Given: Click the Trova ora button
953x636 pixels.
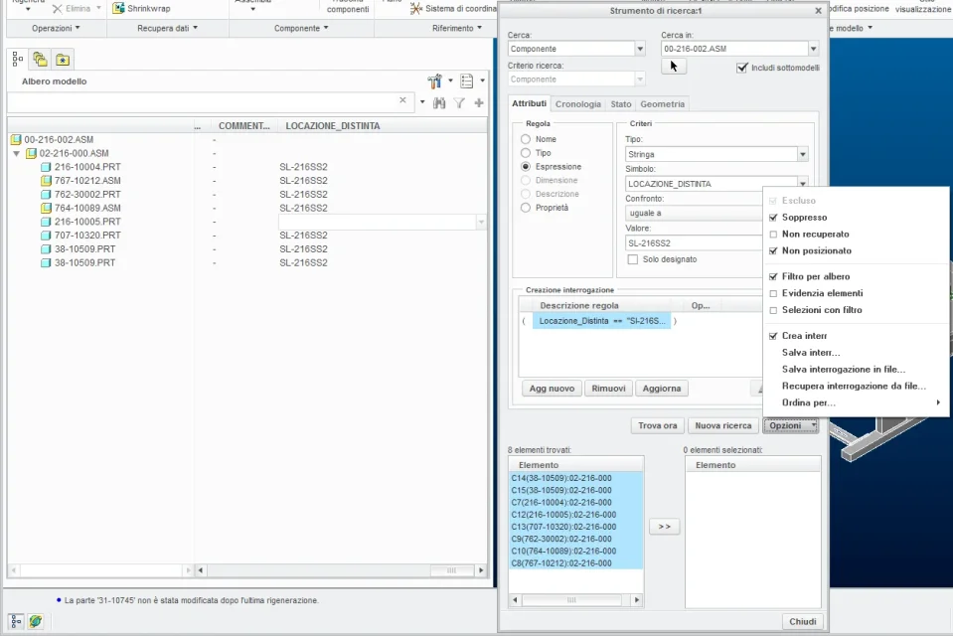Looking at the screenshot, I should click(x=658, y=425).
